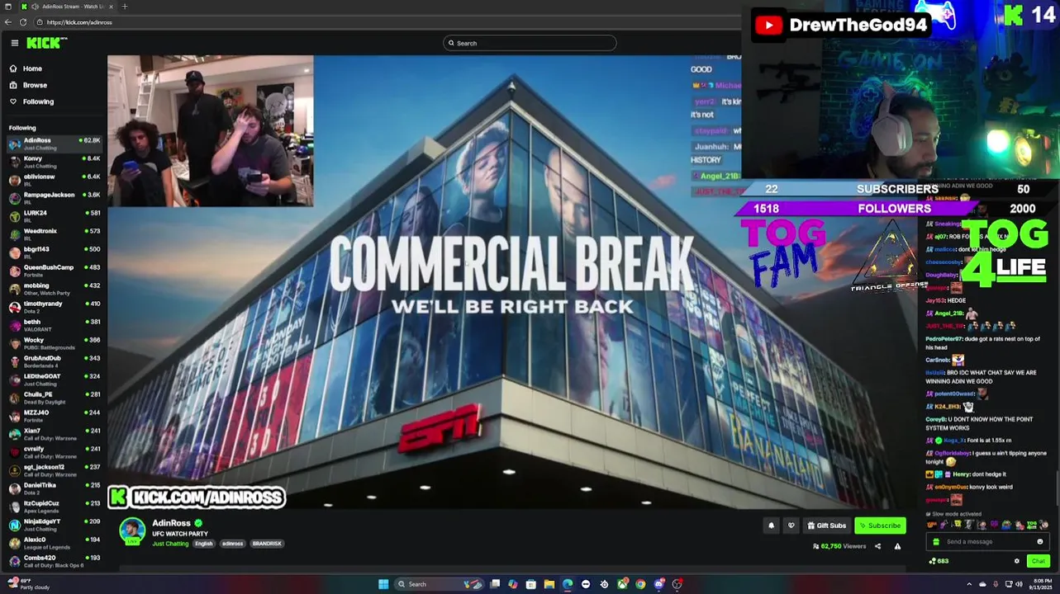This screenshot has height=594, width=1060.
Task: Click AdinRoss live profile avatar
Action: pyautogui.click(x=132, y=531)
